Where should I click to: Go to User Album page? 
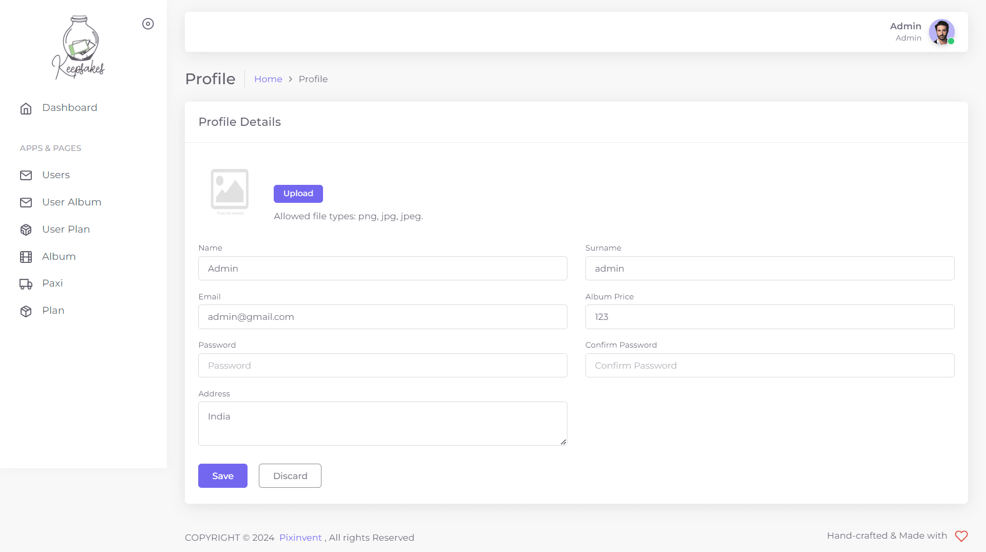(x=71, y=202)
